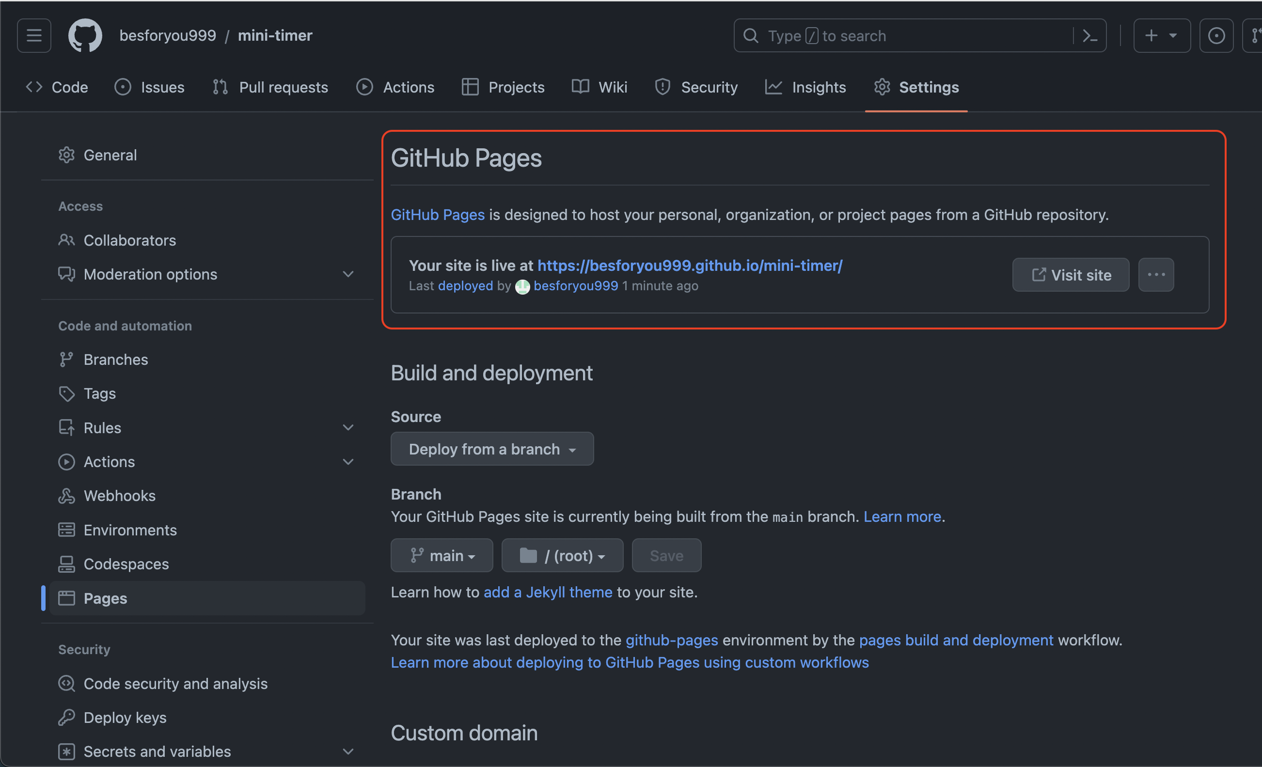Expand the Rules section chevron
Image resolution: width=1262 pixels, height=767 pixels.
[348, 427]
